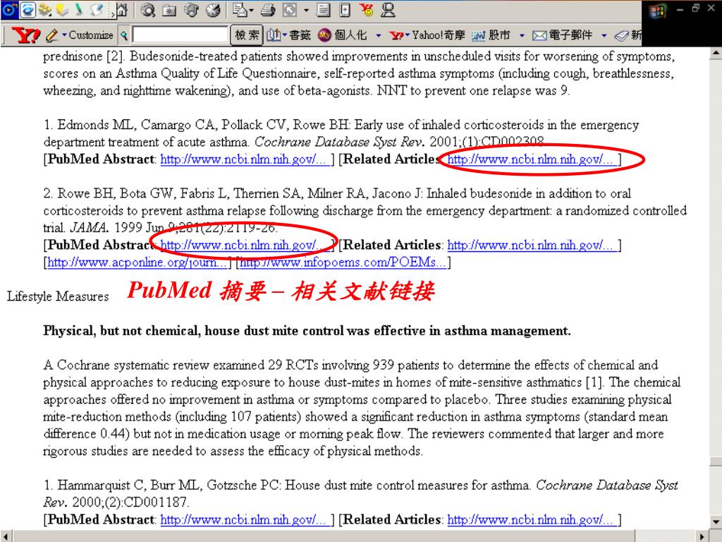Open PubMed Abstract link for Rowe JAMA reference

pyautogui.click(x=245, y=245)
